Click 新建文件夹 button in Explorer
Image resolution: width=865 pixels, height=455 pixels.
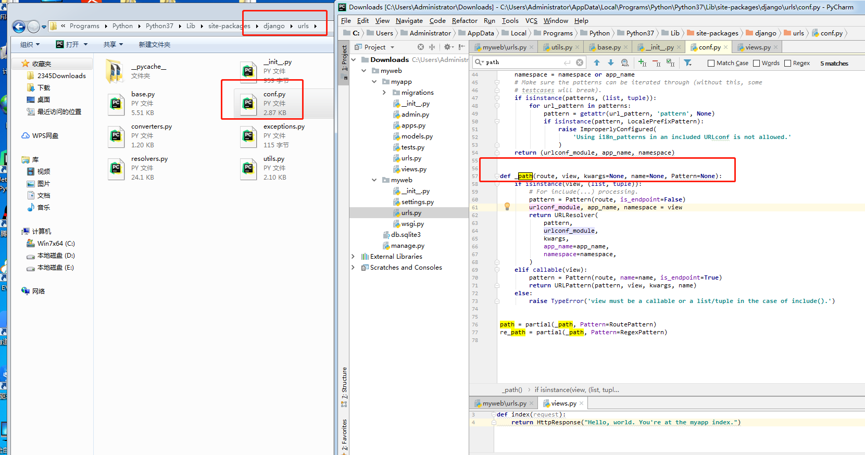tap(155, 45)
